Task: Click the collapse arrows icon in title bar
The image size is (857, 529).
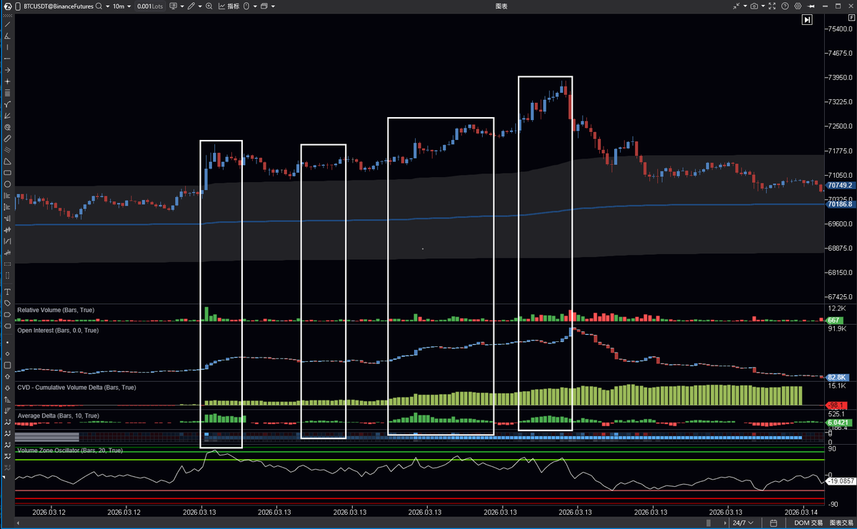Action: (737, 6)
